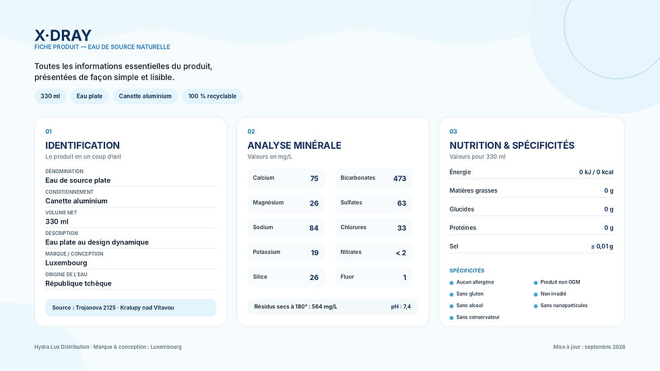Click the Résidus secs à 180° value

[296, 306]
